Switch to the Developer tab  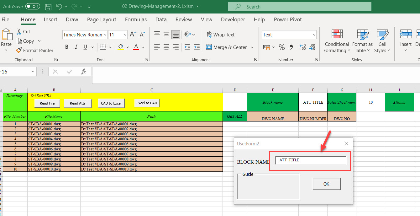point(233,19)
